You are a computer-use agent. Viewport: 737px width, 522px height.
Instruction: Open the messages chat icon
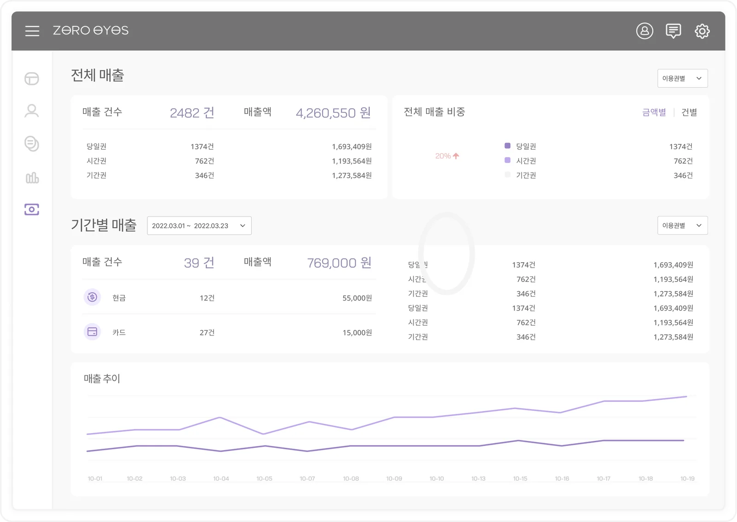pyautogui.click(x=673, y=31)
